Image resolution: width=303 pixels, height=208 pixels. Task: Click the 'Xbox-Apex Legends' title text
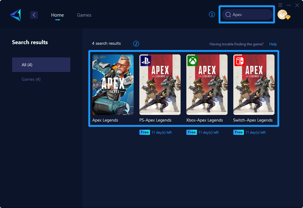(x=205, y=120)
